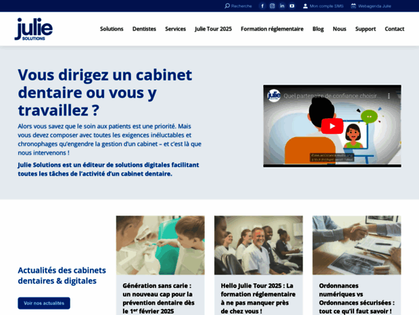Screen dimensions: 419x315
Task: Click 'Actualités des cabinets dentaires & digitales' heading
Action: [61, 276]
